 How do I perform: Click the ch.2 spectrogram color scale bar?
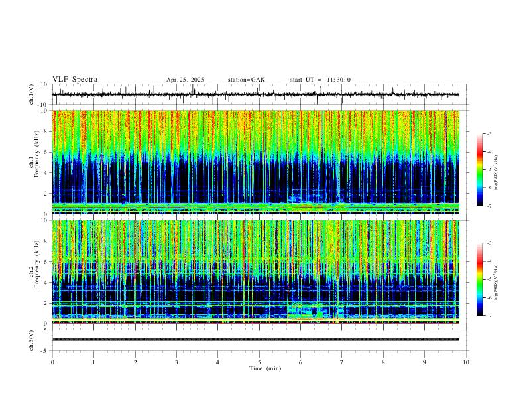point(480,279)
